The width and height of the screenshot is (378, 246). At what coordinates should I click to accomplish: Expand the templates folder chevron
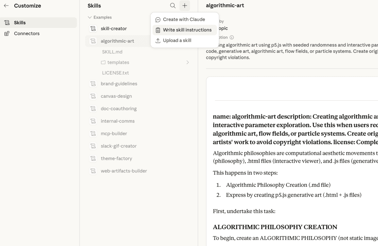(x=187, y=62)
